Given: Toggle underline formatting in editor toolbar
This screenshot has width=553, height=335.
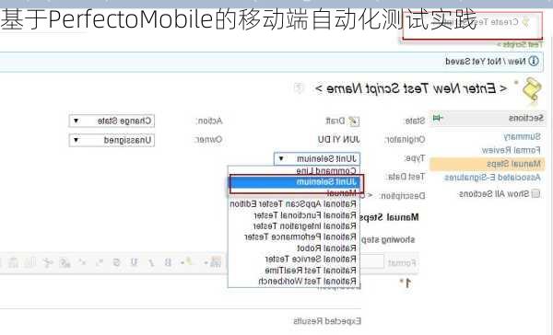Looking at the screenshot, I should click(x=134, y=262).
